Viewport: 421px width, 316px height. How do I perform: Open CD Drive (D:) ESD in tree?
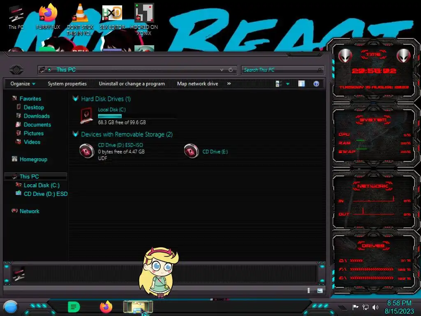point(45,194)
